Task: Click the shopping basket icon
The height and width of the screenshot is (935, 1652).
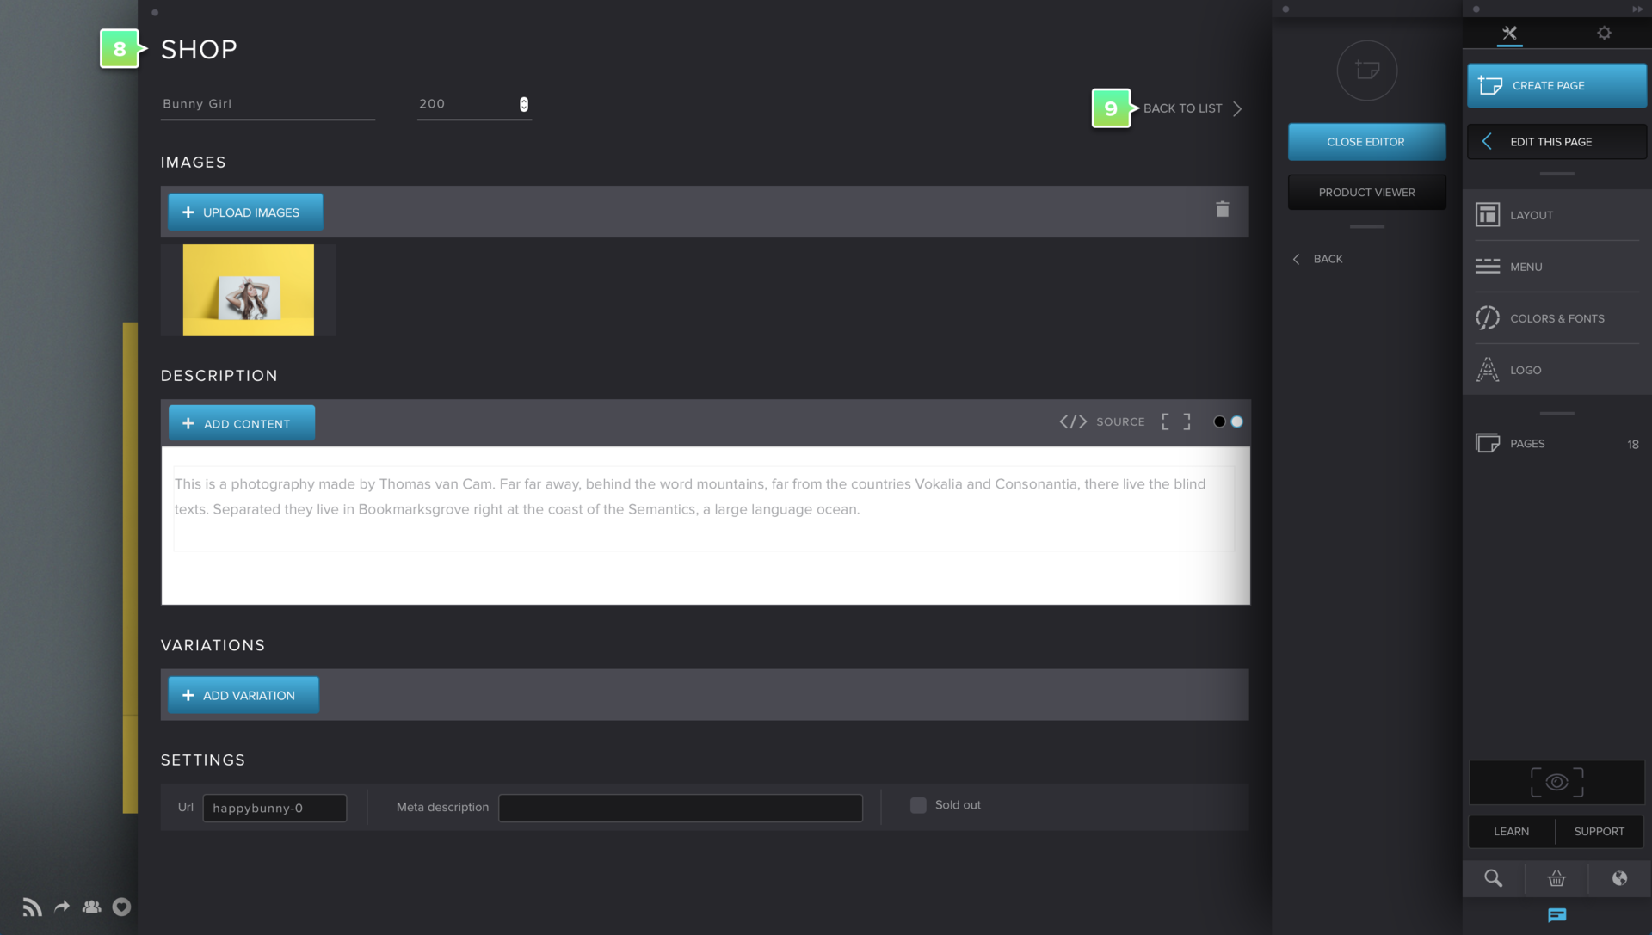Action: [x=1556, y=878]
